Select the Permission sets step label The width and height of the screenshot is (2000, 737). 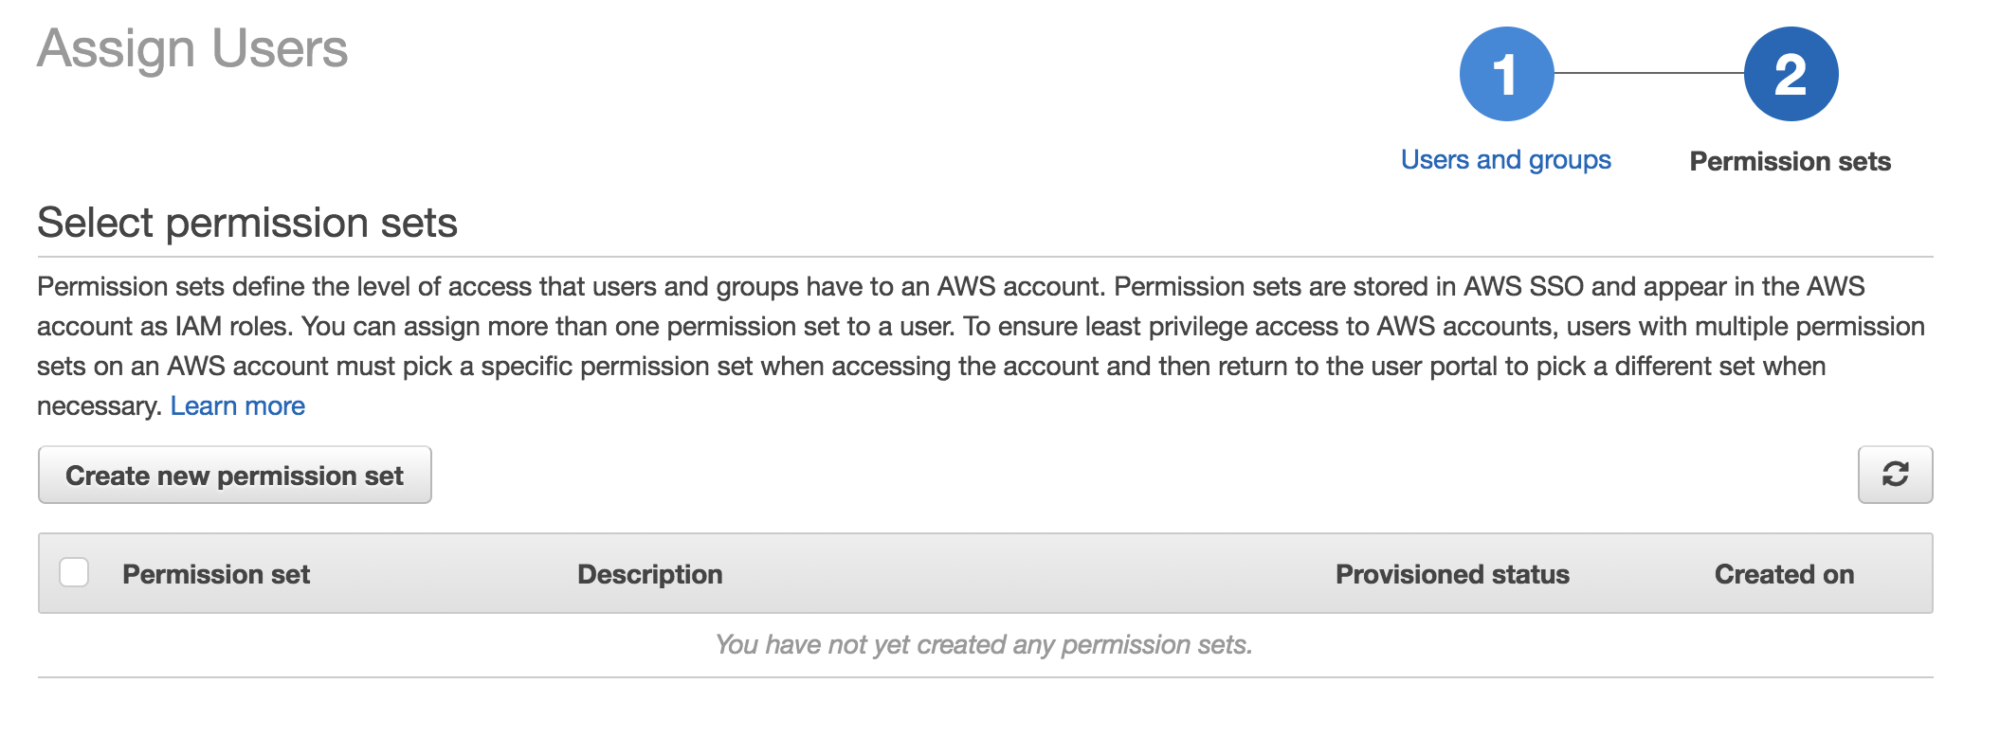[1790, 161]
